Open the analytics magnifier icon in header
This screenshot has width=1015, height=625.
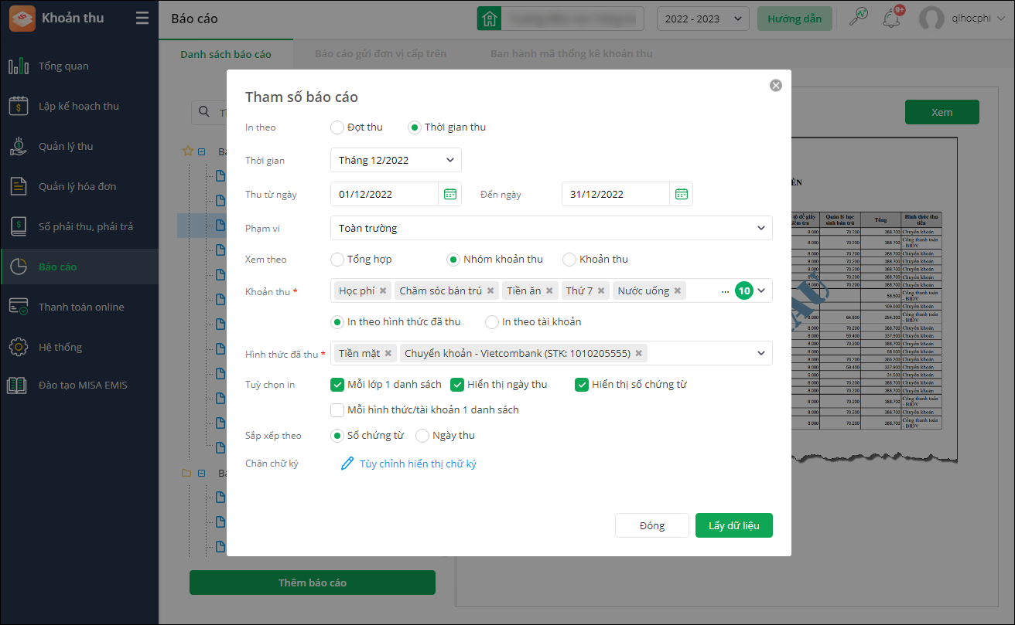point(859,18)
